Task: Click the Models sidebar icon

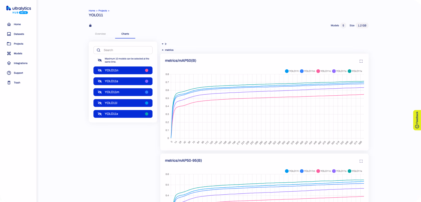Action: [x=9, y=53]
